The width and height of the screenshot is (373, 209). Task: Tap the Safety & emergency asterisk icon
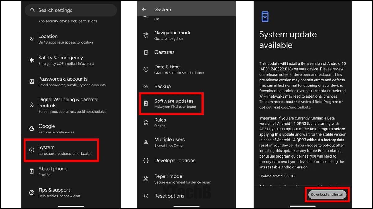(31, 60)
